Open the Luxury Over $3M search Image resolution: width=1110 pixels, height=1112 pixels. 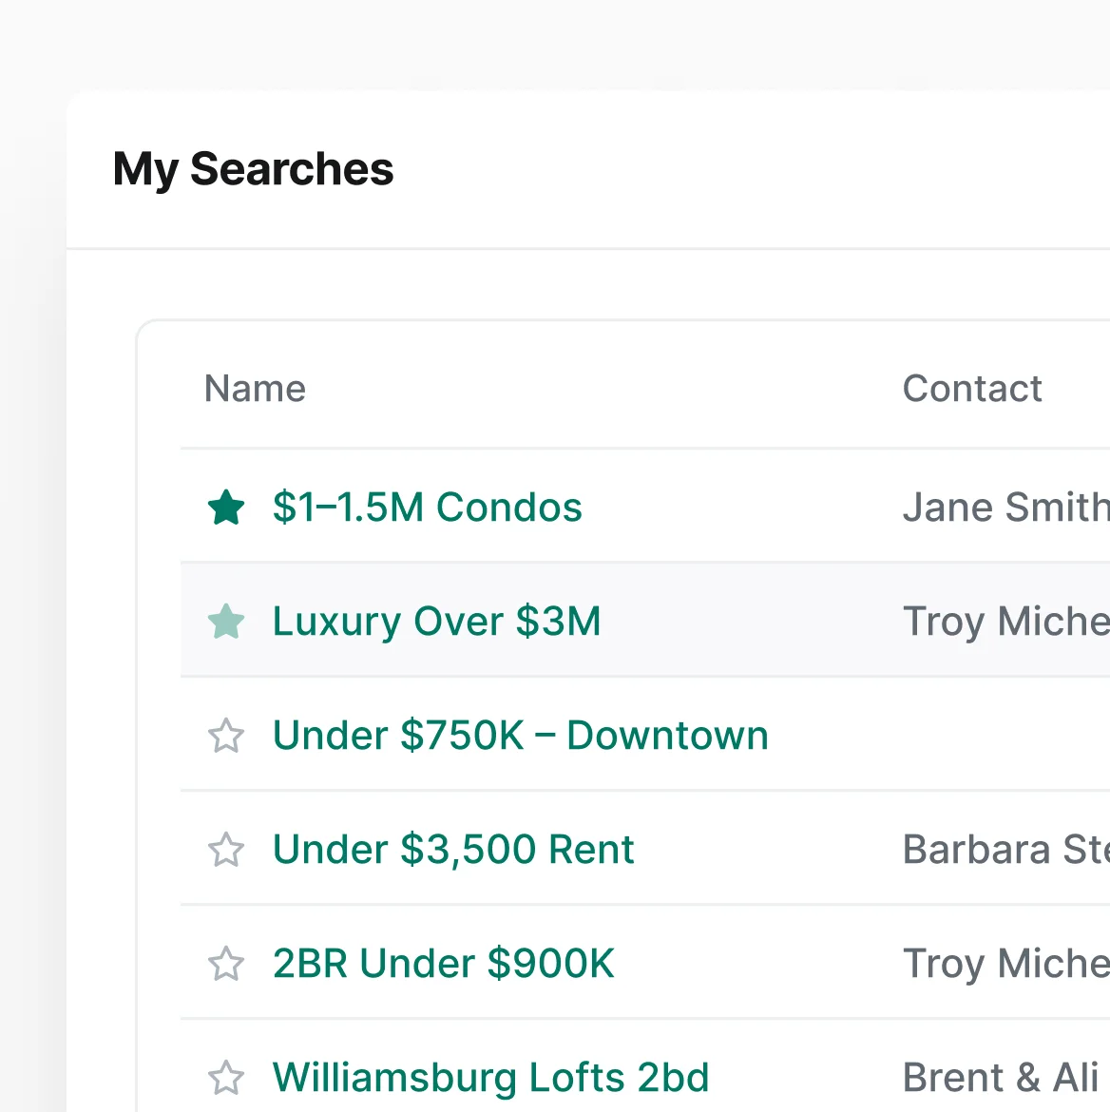pos(436,622)
